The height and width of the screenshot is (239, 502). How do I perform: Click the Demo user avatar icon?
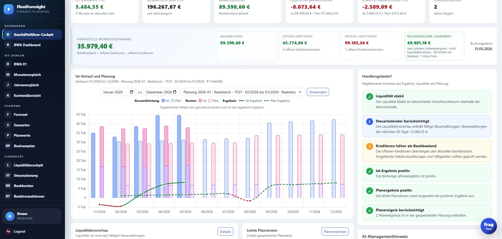point(10,216)
